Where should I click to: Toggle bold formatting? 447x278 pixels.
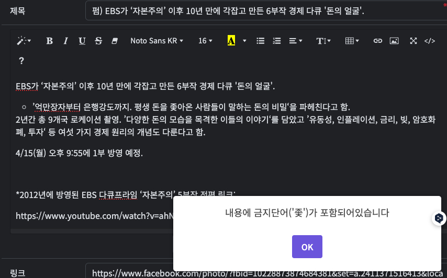pyautogui.click(x=49, y=41)
